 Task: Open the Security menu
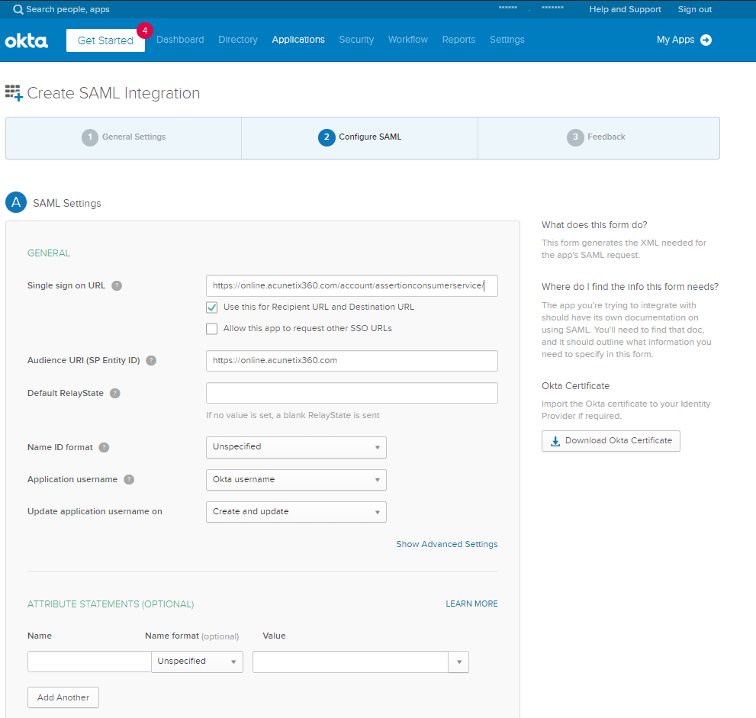tap(356, 40)
